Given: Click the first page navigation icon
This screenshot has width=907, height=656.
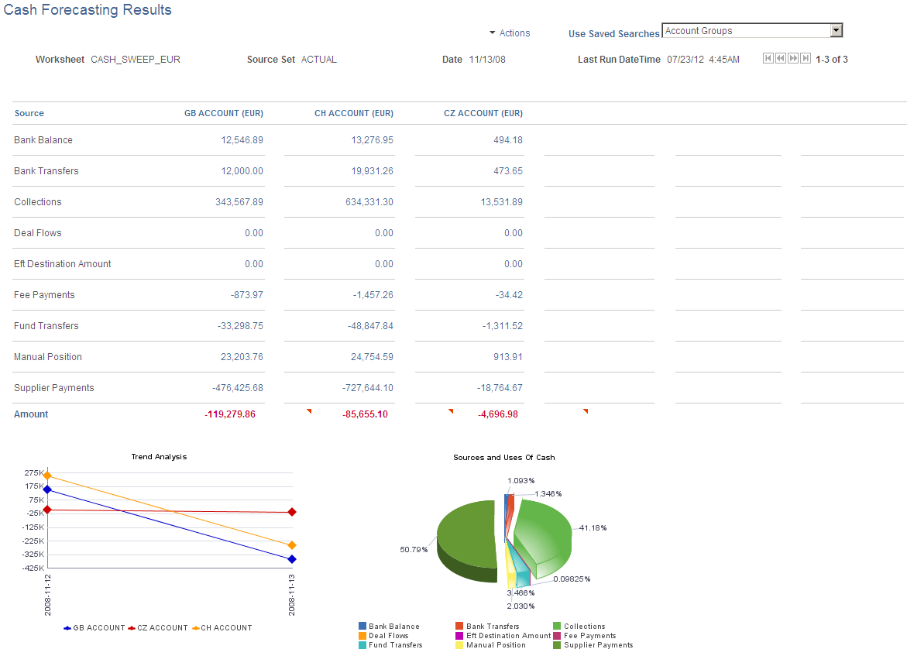Looking at the screenshot, I should point(768,58).
